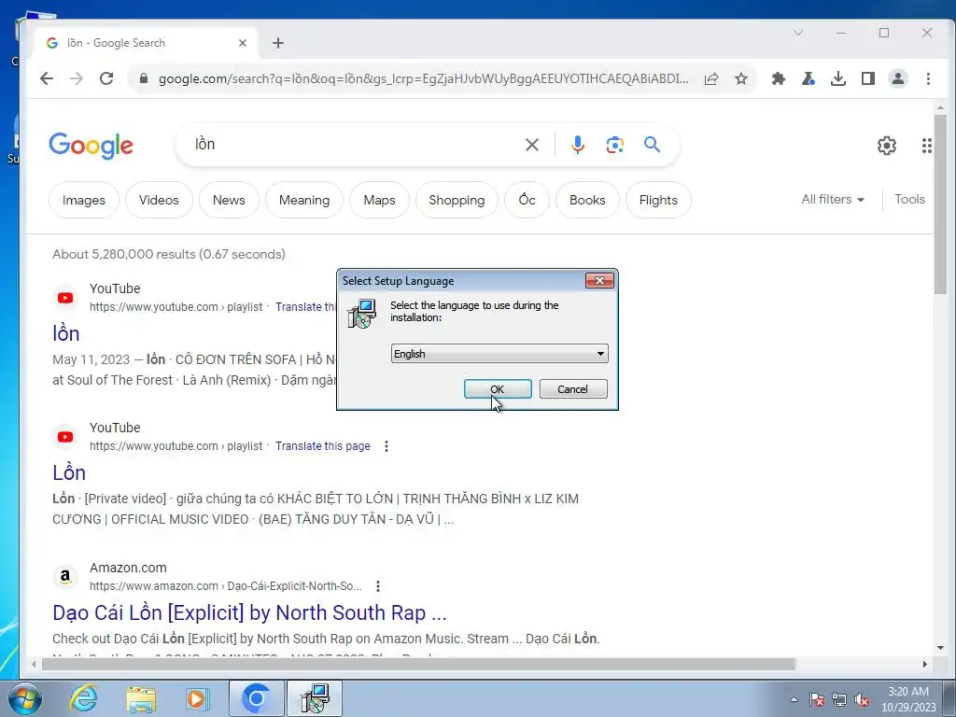The height and width of the screenshot is (717, 956).
Task: Open Windows Explorer from taskbar
Action: [141, 698]
